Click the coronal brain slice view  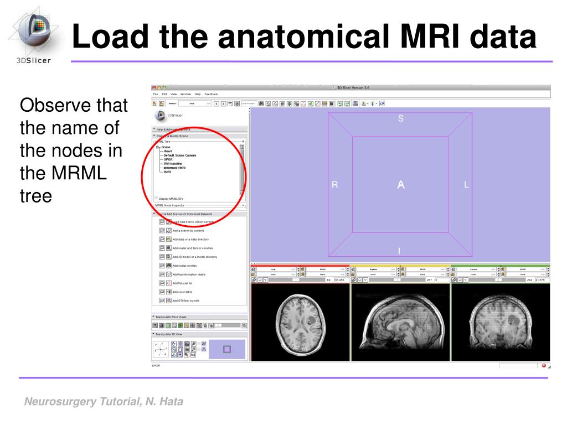tap(501, 323)
